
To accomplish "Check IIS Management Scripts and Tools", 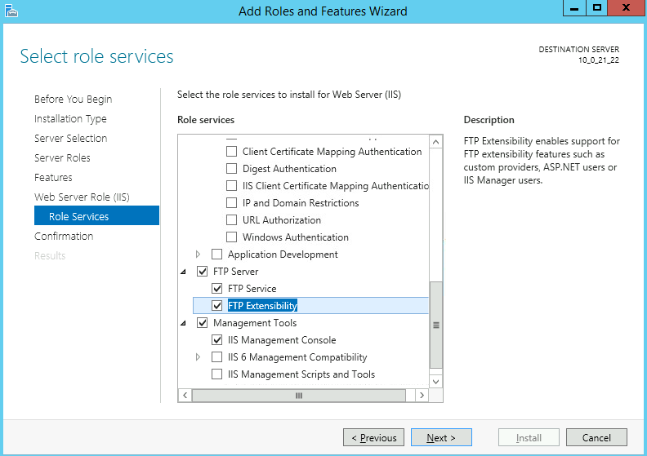I will pos(216,374).
